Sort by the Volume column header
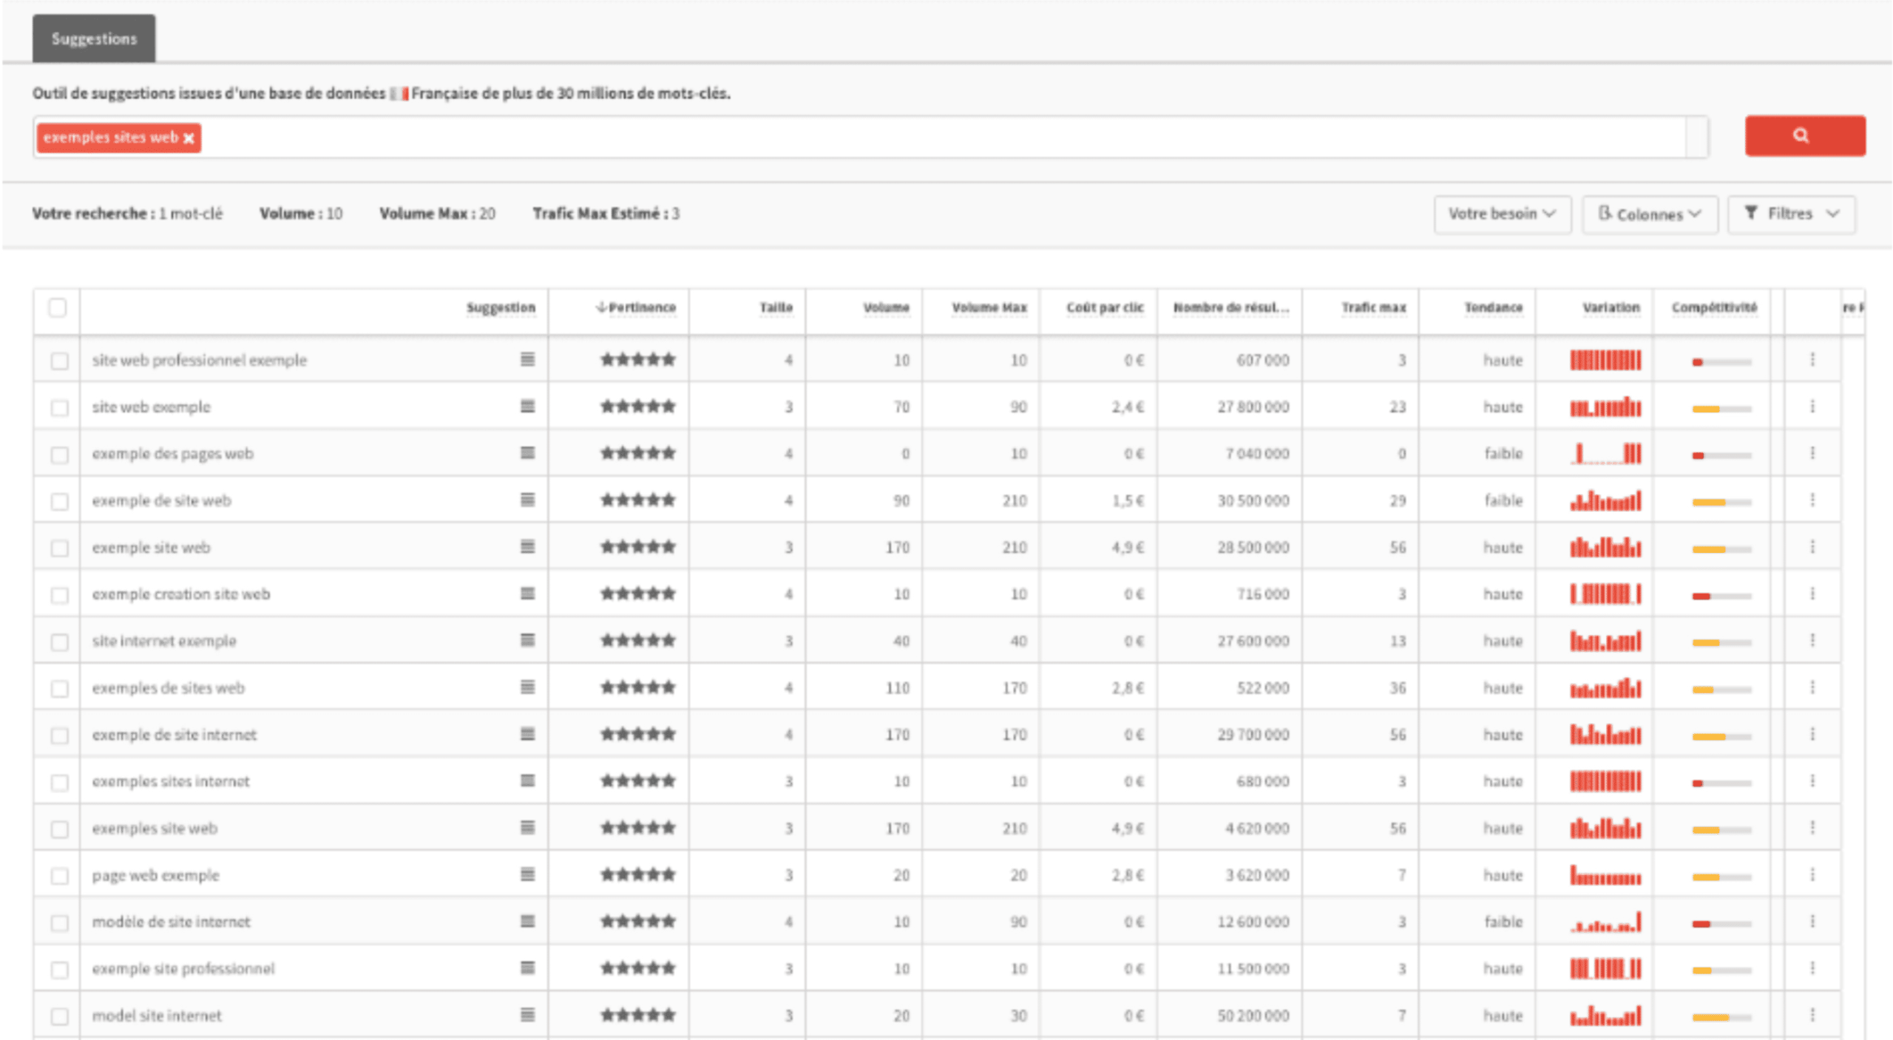 [x=886, y=307]
